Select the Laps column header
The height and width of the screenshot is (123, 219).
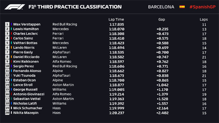(204, 19)
